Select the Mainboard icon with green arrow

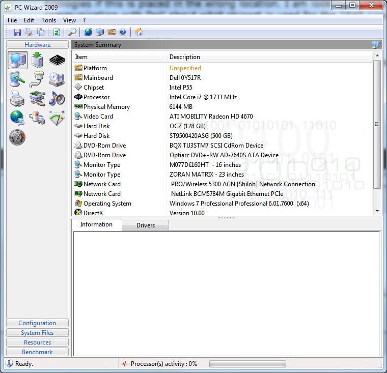[x=37, y=60]
